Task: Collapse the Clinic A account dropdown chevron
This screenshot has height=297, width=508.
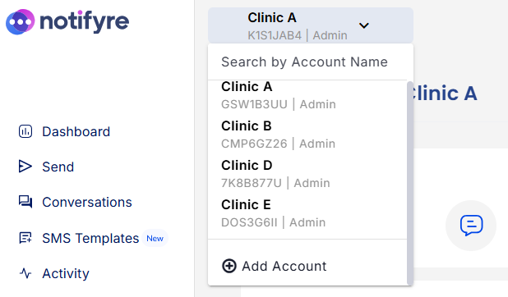Action: [x=364, y=25]
